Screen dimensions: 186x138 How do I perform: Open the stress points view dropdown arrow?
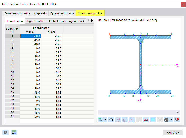(105, 120)
